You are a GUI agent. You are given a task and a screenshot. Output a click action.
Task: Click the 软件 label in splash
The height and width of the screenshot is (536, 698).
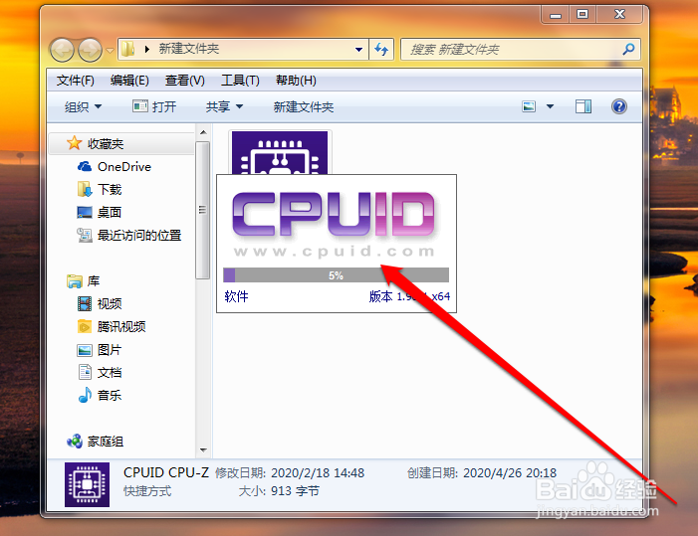236,296
